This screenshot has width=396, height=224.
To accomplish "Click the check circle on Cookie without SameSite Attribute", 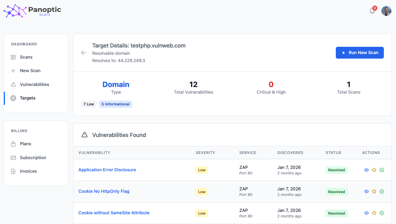I will (x=381, y=213).
